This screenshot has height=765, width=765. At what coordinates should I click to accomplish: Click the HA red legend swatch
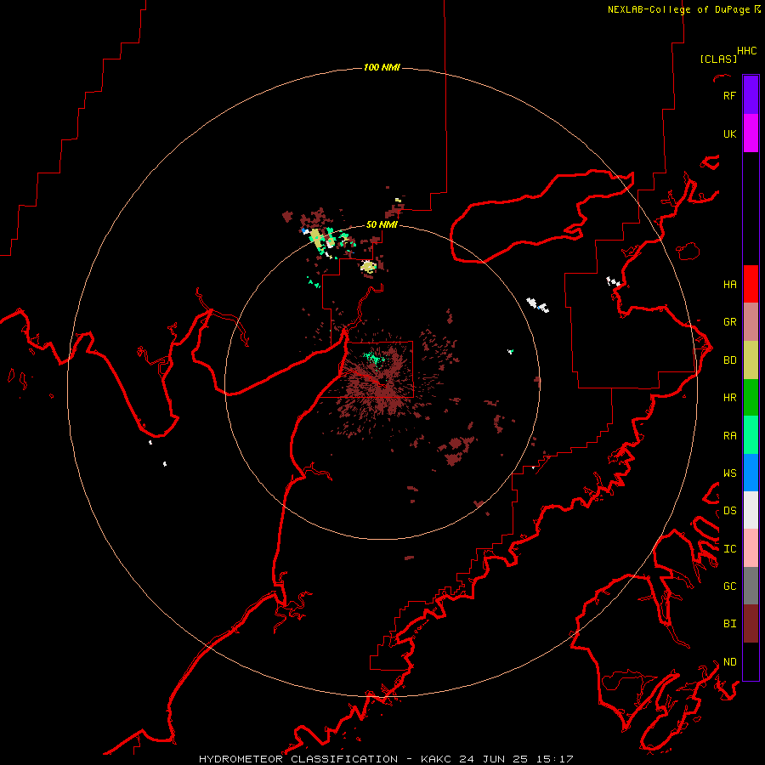pyautogui.click(x=751, y=284)
